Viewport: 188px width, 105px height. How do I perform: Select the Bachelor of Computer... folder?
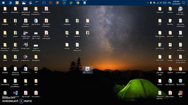5,47
